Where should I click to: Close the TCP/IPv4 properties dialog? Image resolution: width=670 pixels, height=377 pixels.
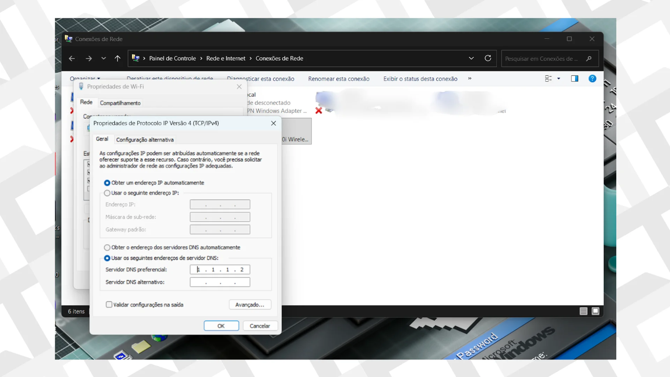(x=274, y=123)
